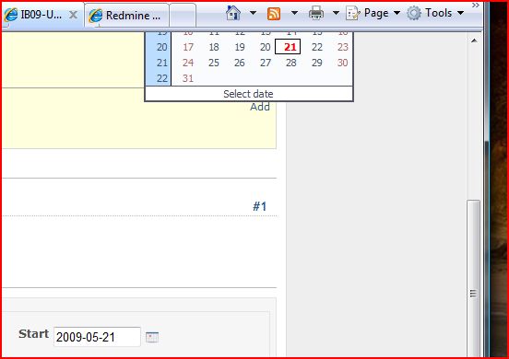This screenshot has width=509, height=359.
Task: Close the IB09-U... tab
Action: [x=74, y=15]
